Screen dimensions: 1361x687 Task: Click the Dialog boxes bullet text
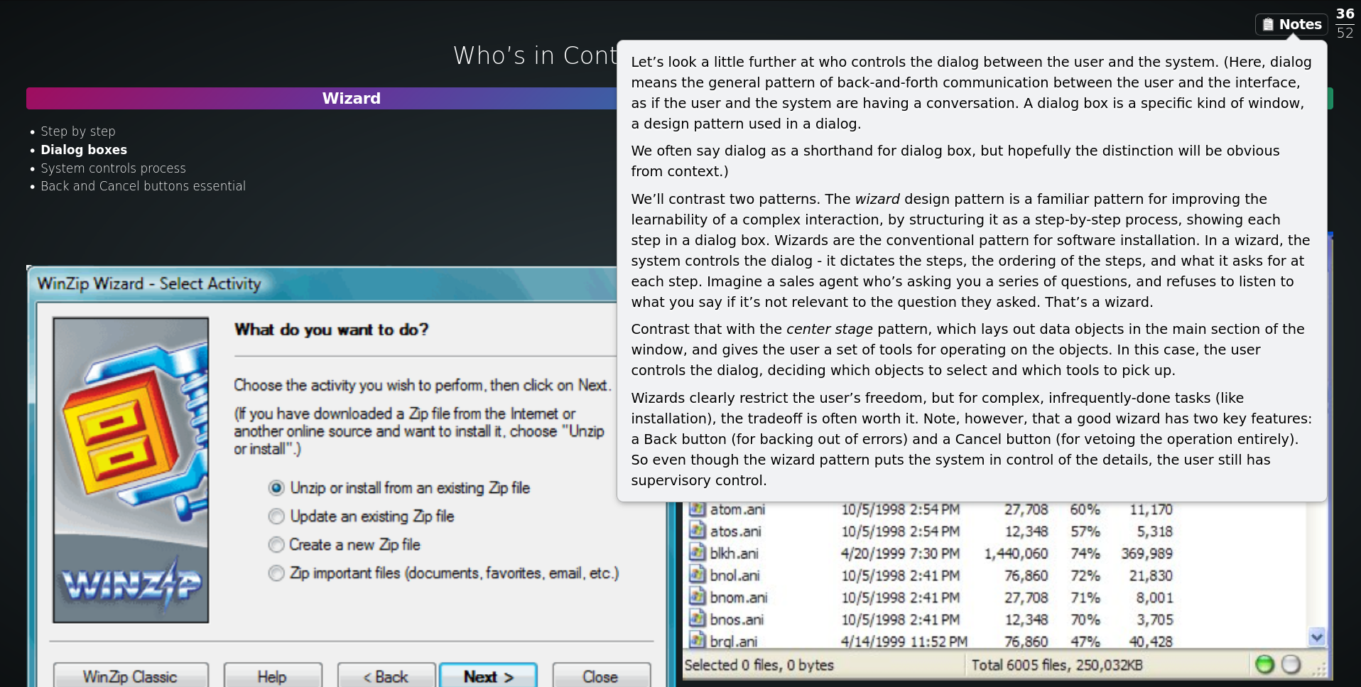pos(84,150)
